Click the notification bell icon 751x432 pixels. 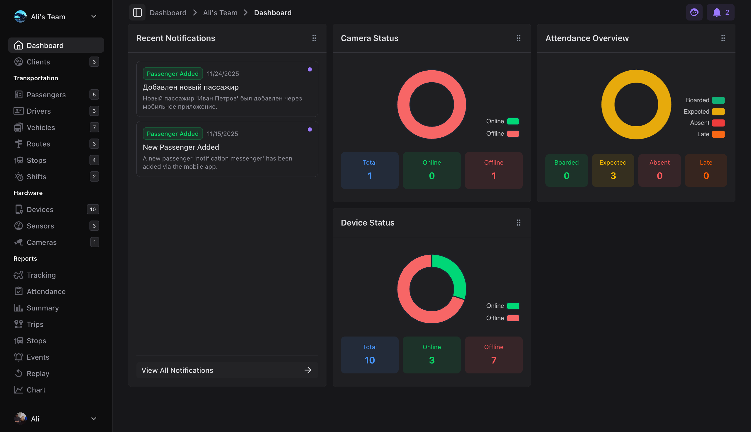716,12
